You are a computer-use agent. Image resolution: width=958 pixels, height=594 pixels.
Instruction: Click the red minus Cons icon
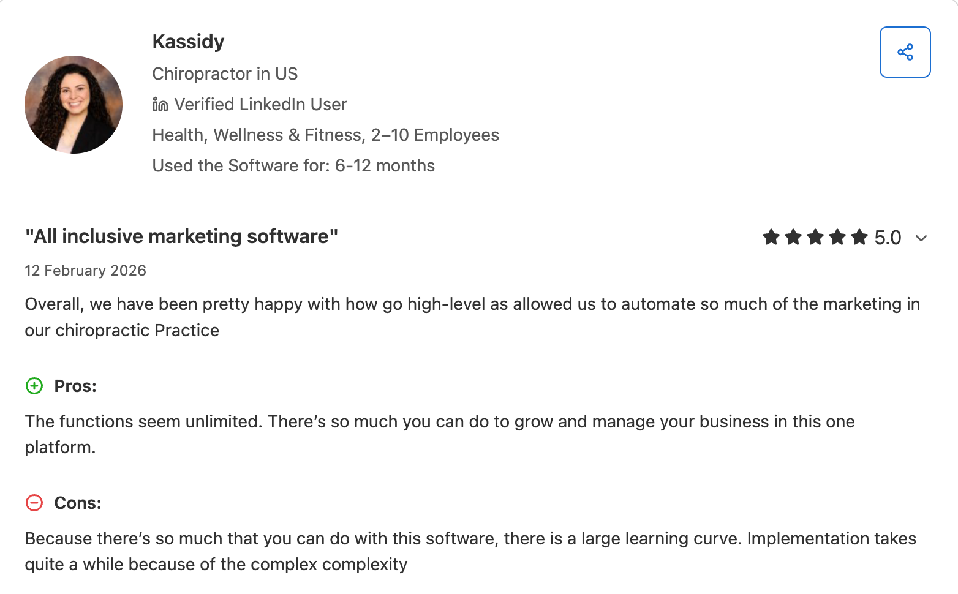(x=34, y=503)
